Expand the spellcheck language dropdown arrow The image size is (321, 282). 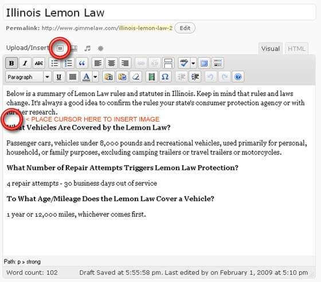pos(193,63)
